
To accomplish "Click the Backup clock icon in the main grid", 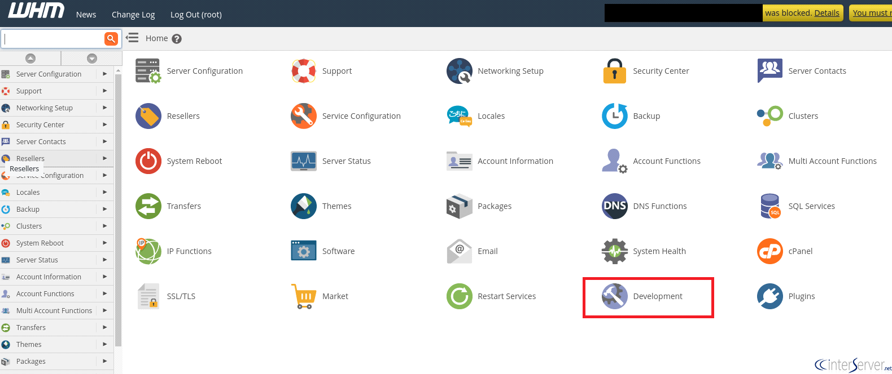I will coord(615,116).
